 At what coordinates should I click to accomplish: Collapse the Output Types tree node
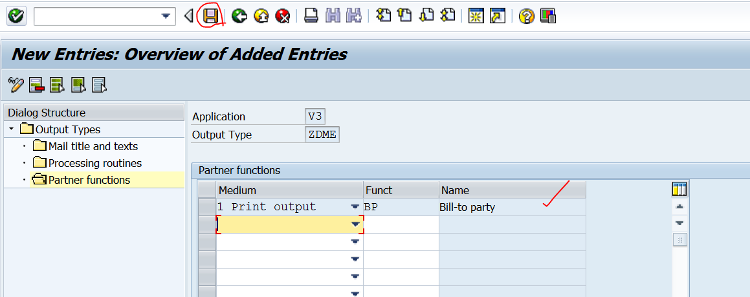pos(12,129)
